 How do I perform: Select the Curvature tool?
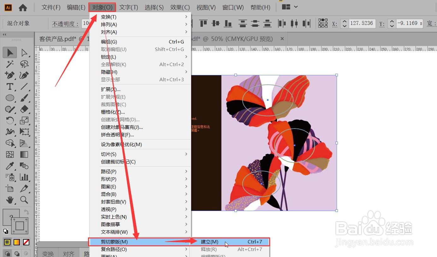[x=24, y=75]
